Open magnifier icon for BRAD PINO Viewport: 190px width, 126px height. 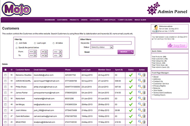point(140,122)
